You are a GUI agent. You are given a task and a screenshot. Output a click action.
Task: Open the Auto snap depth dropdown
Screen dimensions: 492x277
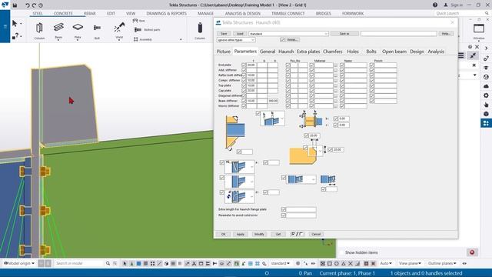(386, 263)
